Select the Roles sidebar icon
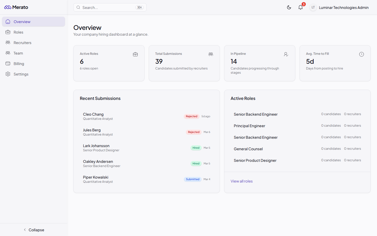This screenshot has width=377, height=236. click(x=8, y=32)
